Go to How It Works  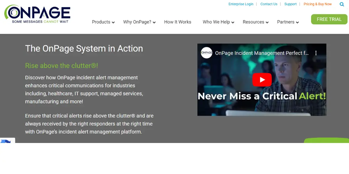click(x=178, y=22)
